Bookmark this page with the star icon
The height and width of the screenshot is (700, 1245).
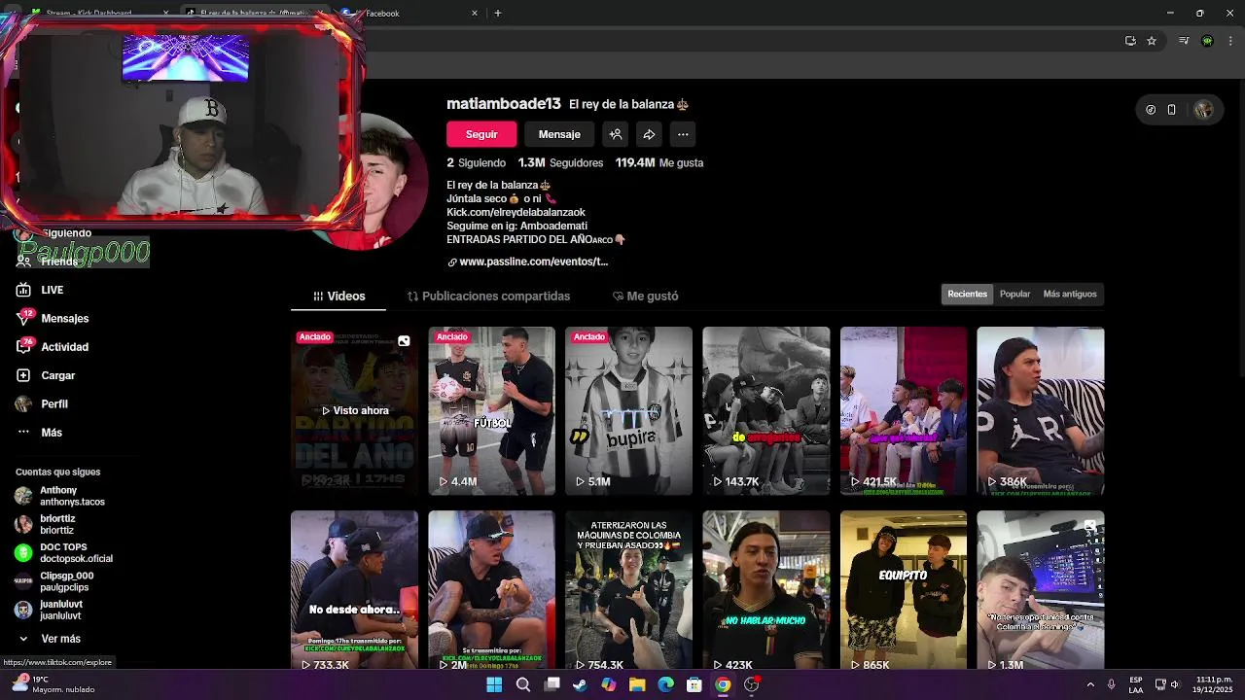(1152, 41)
